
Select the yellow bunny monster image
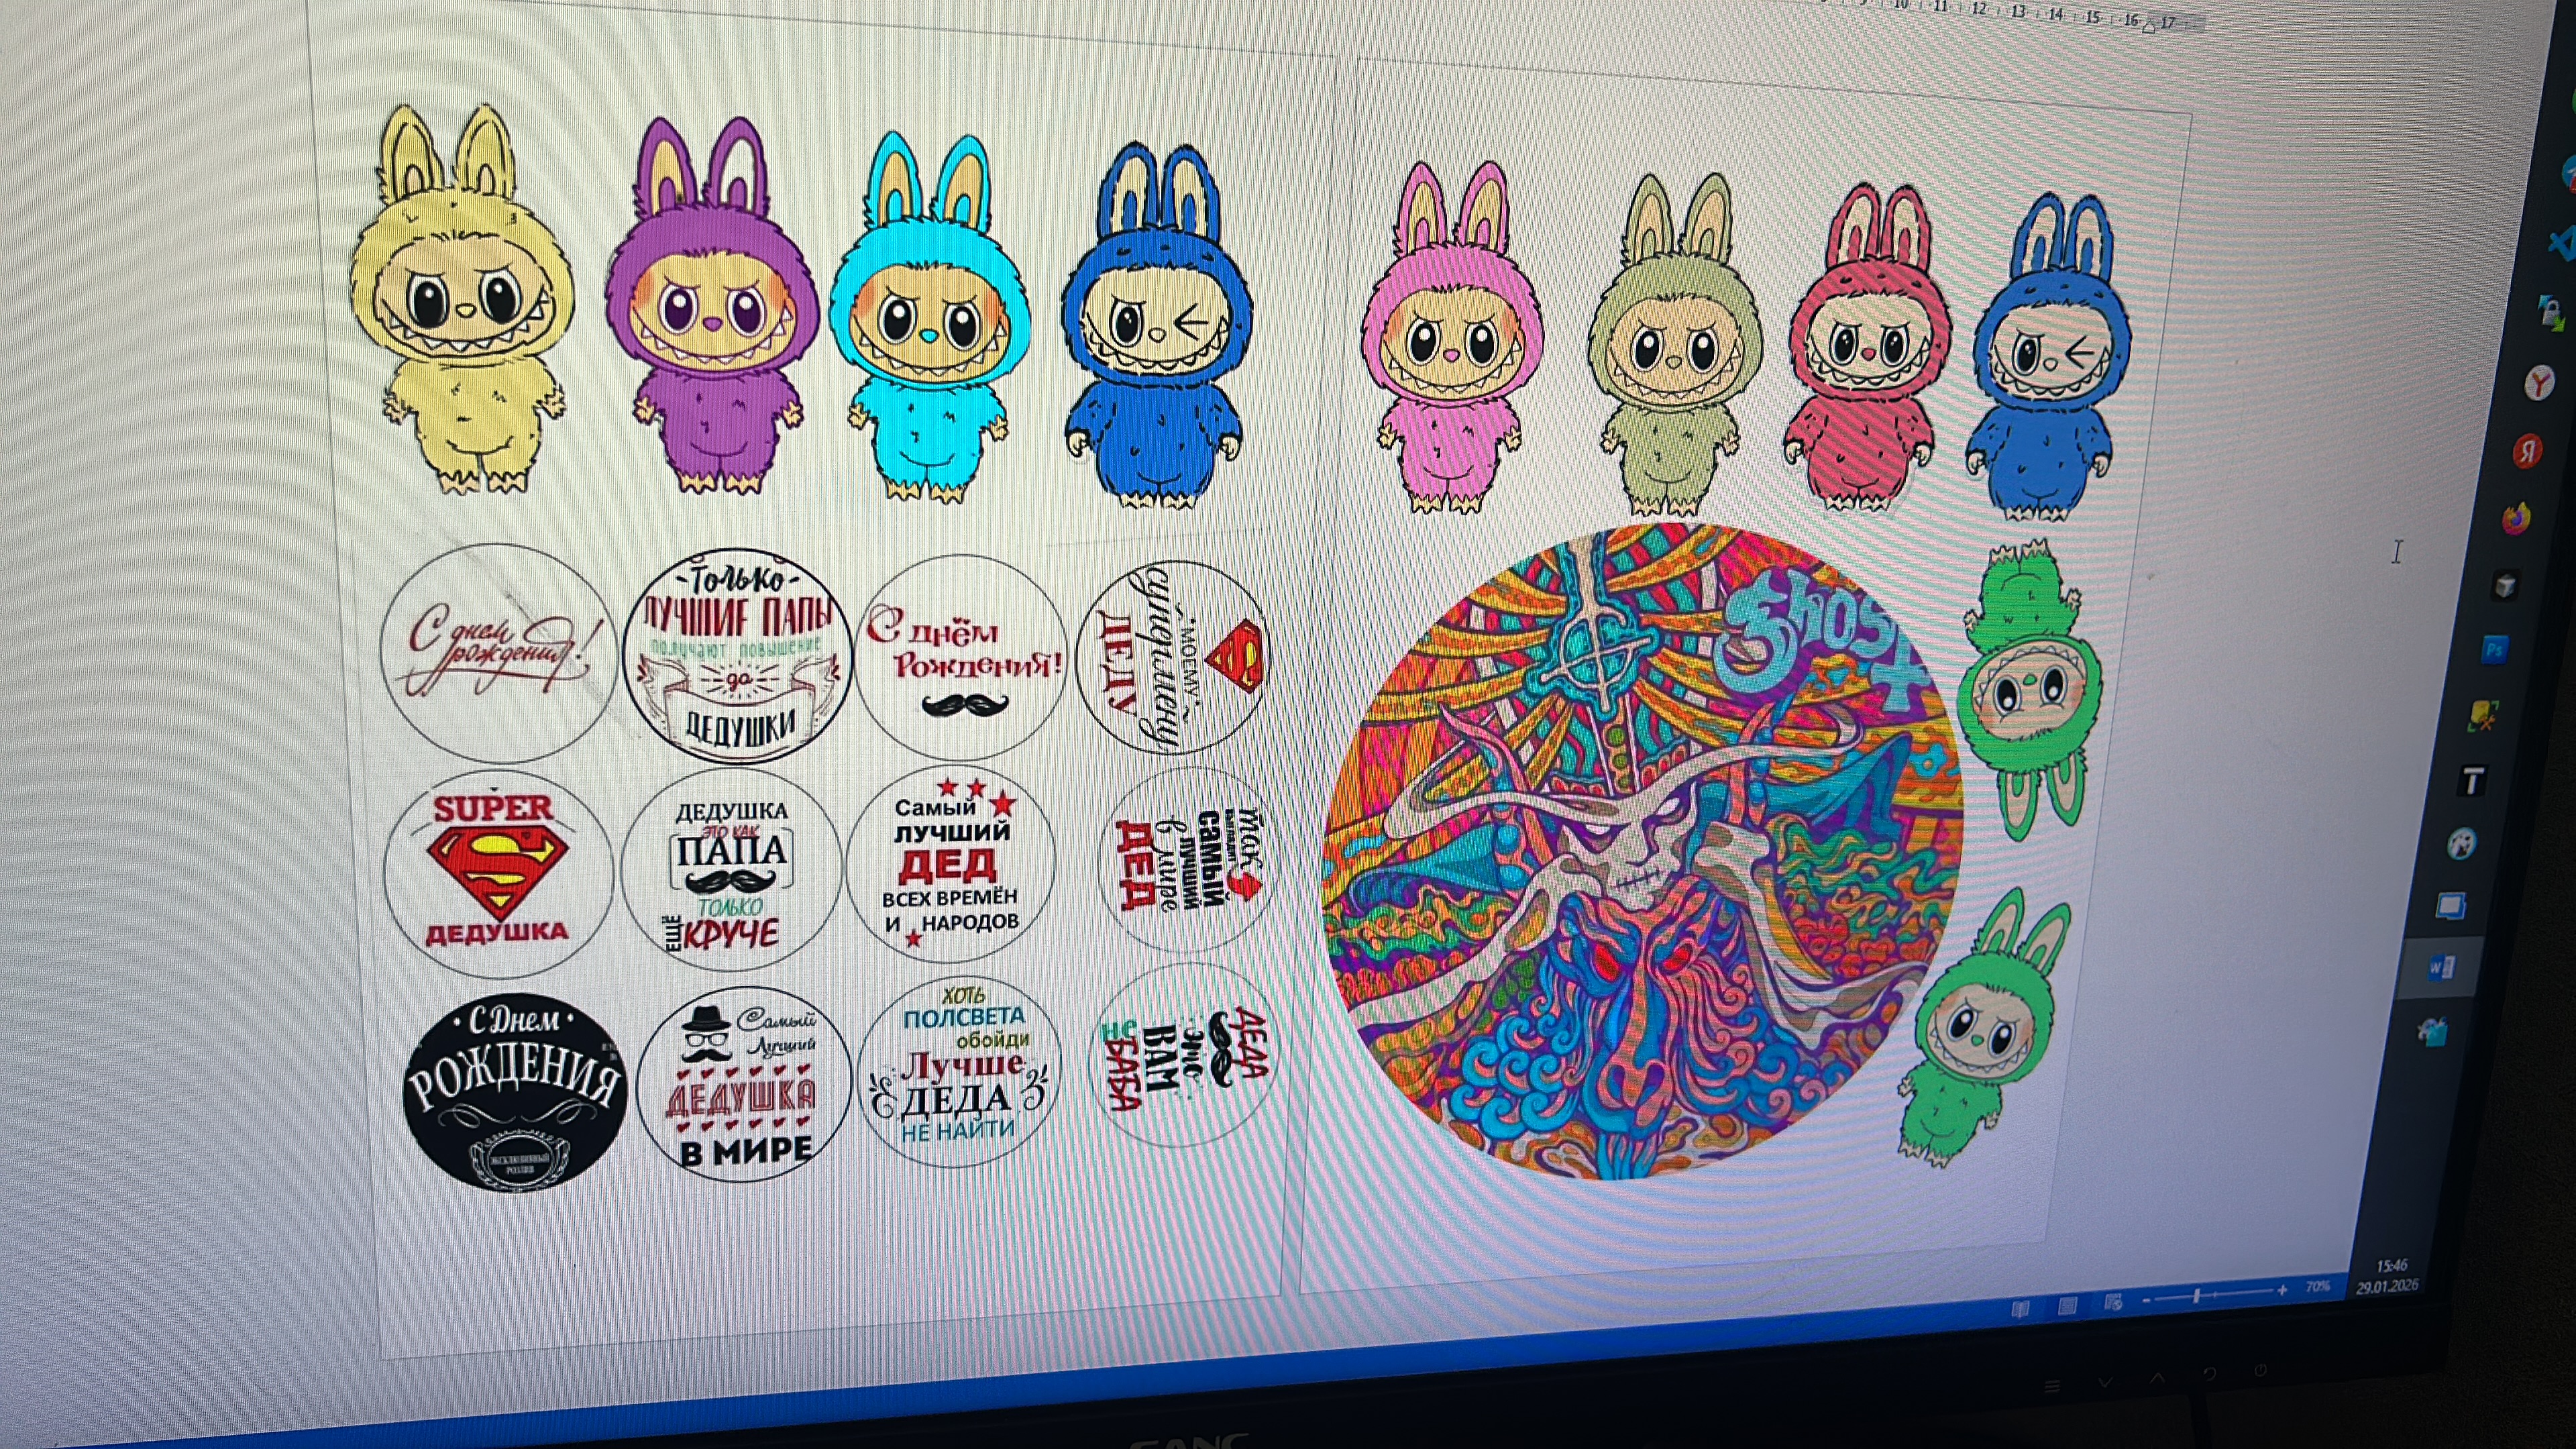[x=462, y=299]
